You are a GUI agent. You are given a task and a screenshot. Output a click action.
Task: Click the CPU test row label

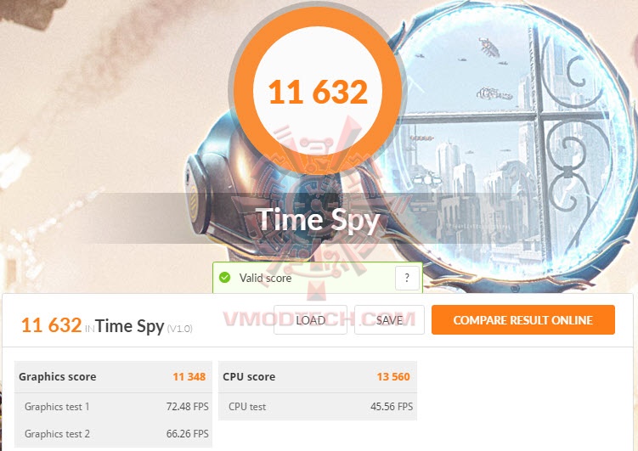pos(247,407)
